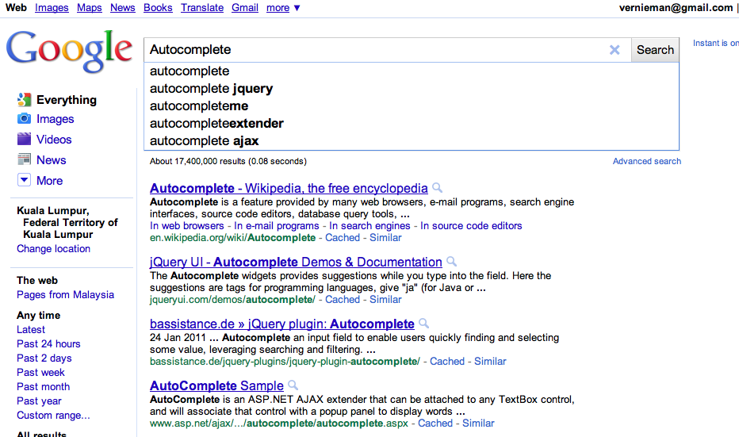Preview the bassistance.de result via its magnifier icon
This screenshot has width=739, height=437.
(423, 324)
